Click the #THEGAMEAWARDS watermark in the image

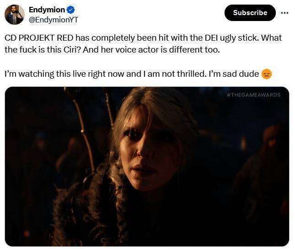coord(253,95)
